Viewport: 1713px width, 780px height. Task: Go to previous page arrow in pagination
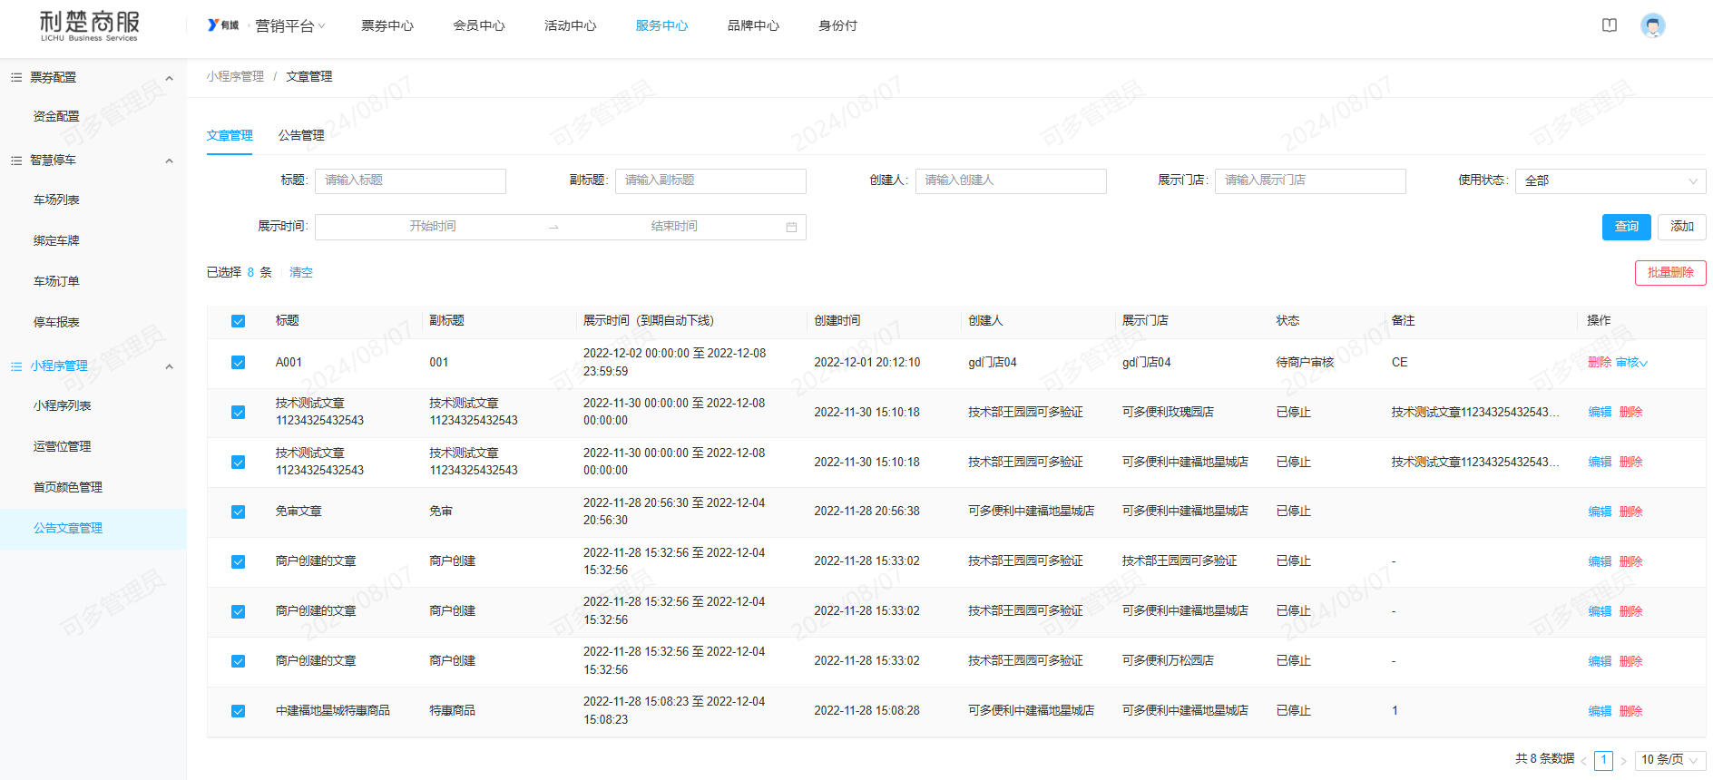tap(1584, 760)
